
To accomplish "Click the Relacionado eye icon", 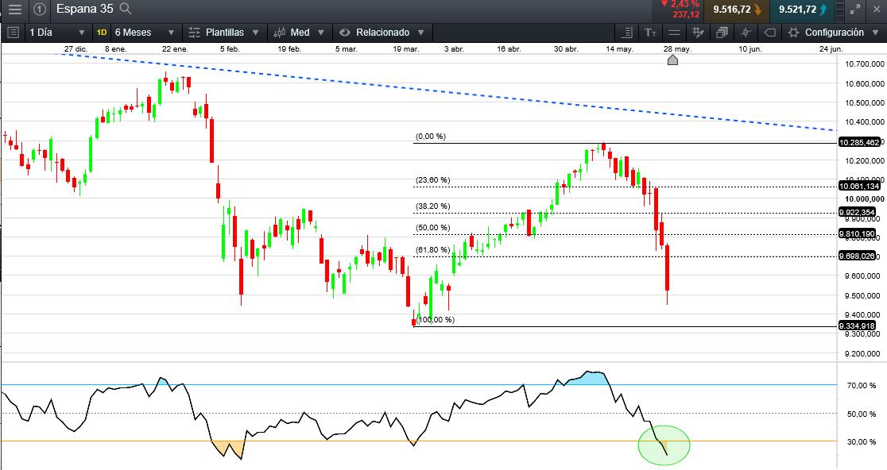I will (344, 33).
